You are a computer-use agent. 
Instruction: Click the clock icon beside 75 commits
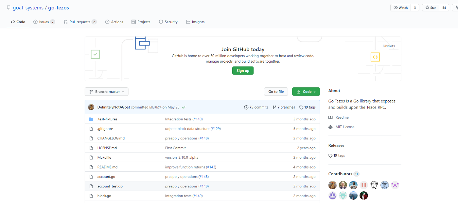[246, 107]
